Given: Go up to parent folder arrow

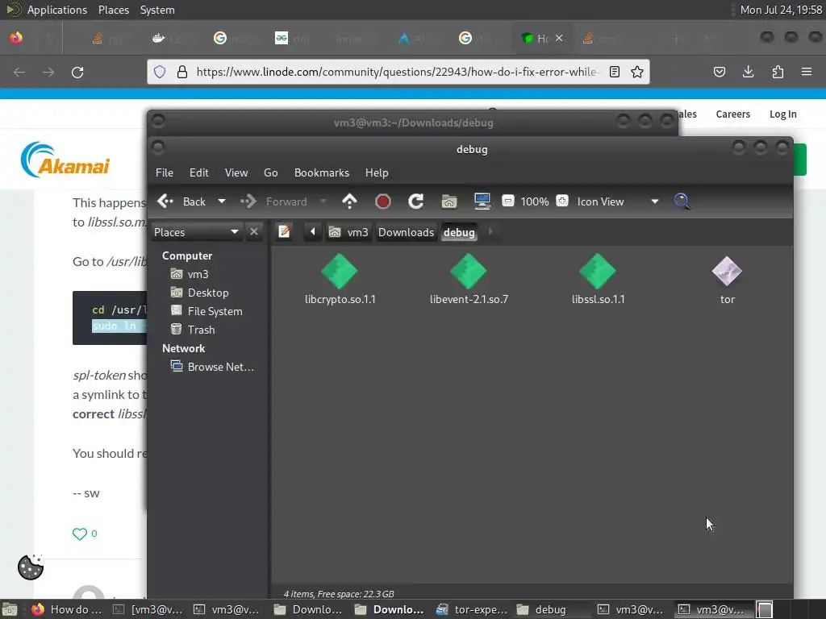Looking at the screenshot, I should pos(349,201).
